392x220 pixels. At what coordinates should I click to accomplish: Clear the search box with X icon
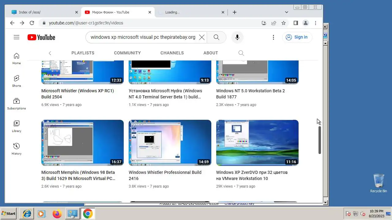tap(202, 37)
